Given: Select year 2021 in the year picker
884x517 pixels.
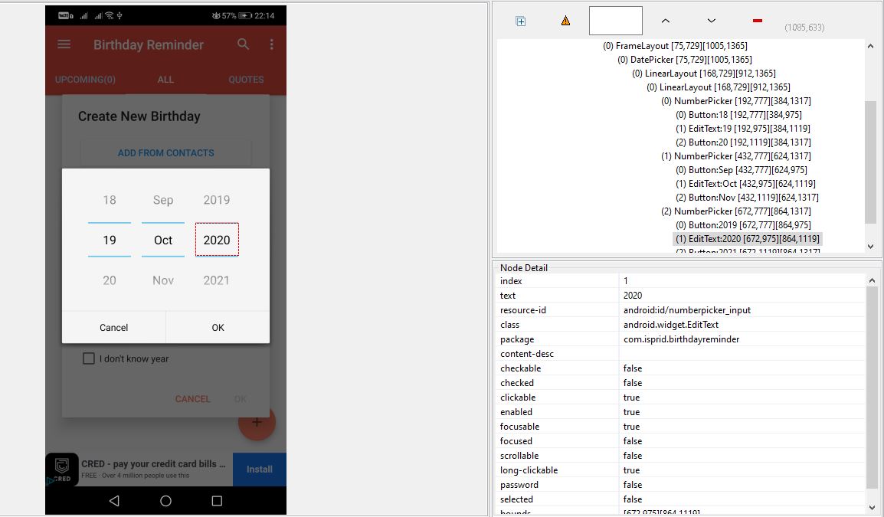Looking at the screenshot, I should (216, 280).
